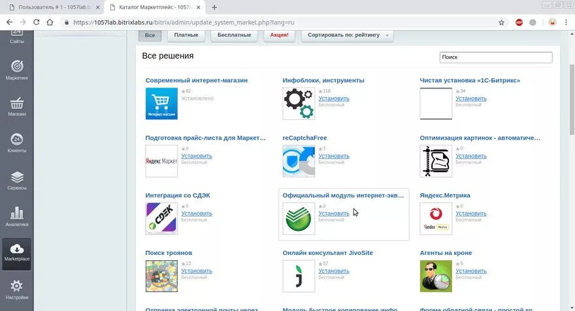Install the Sberbank official acquiring module
Screen dimensions: 575x311
point(334,213)
